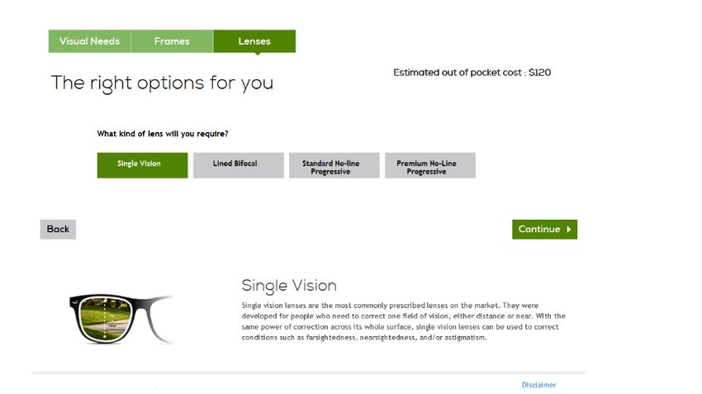Open the Disclaimer link
This screenshot has width=702, height=394.
(538, 385)
